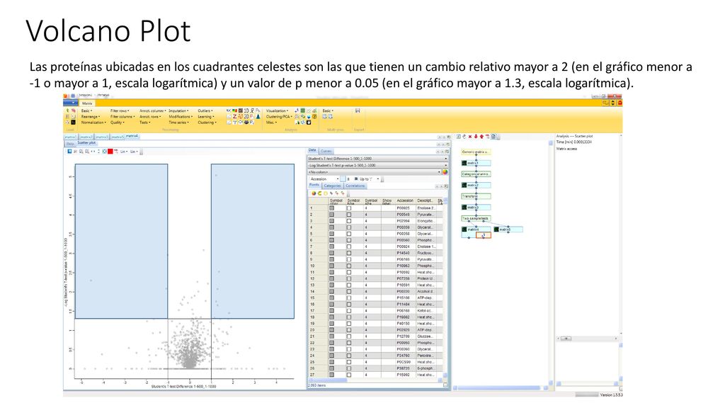The width and height of the screenshot is (725, 408).
Task: Toggle Symbol type checkbox for P24760
Action: click(x=349, y=356)
